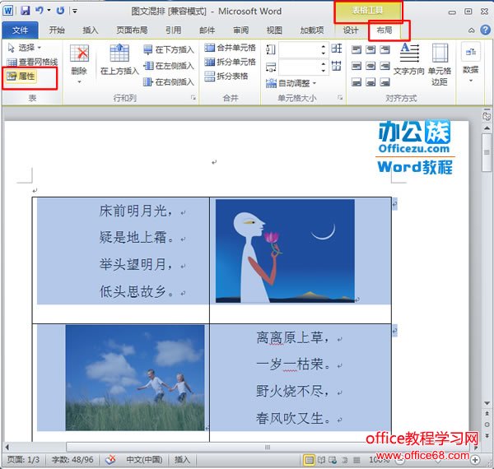494x469 pixels.
Task: Click the text 春风吹又生
Action: pyautogui.click(x=290, y=418)
